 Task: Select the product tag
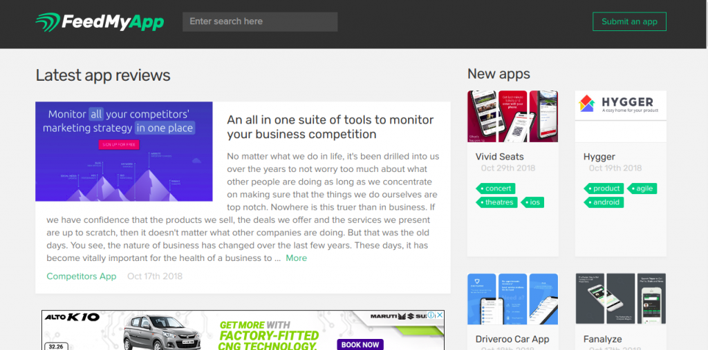(x=604, y=188)
